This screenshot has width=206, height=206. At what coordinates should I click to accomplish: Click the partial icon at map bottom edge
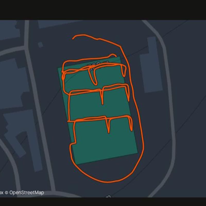pos(108,196)
